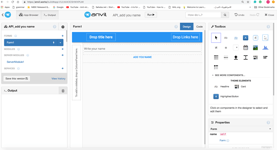This screenshot has height=150, width=277.
Task: Select the FileLoader upload arrow icon
Action: [x=236, y=57]
